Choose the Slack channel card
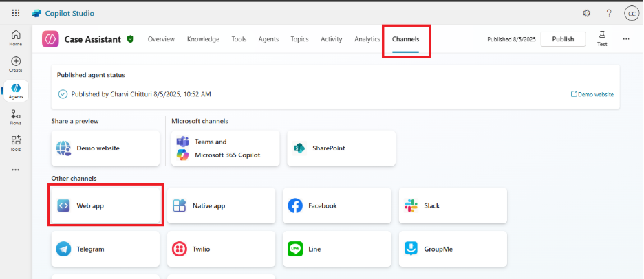Screen dimensions: 644x279 [452, 205]
